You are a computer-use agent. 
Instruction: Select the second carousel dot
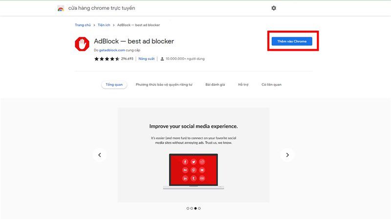(192, 208)
